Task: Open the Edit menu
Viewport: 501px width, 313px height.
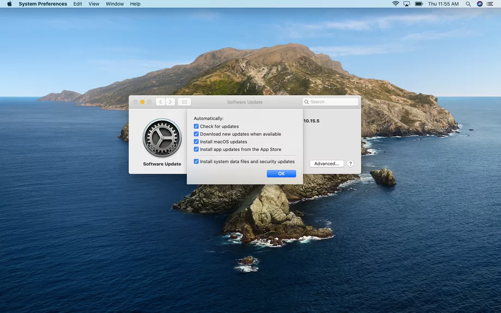Action: (x=78, y=4)
